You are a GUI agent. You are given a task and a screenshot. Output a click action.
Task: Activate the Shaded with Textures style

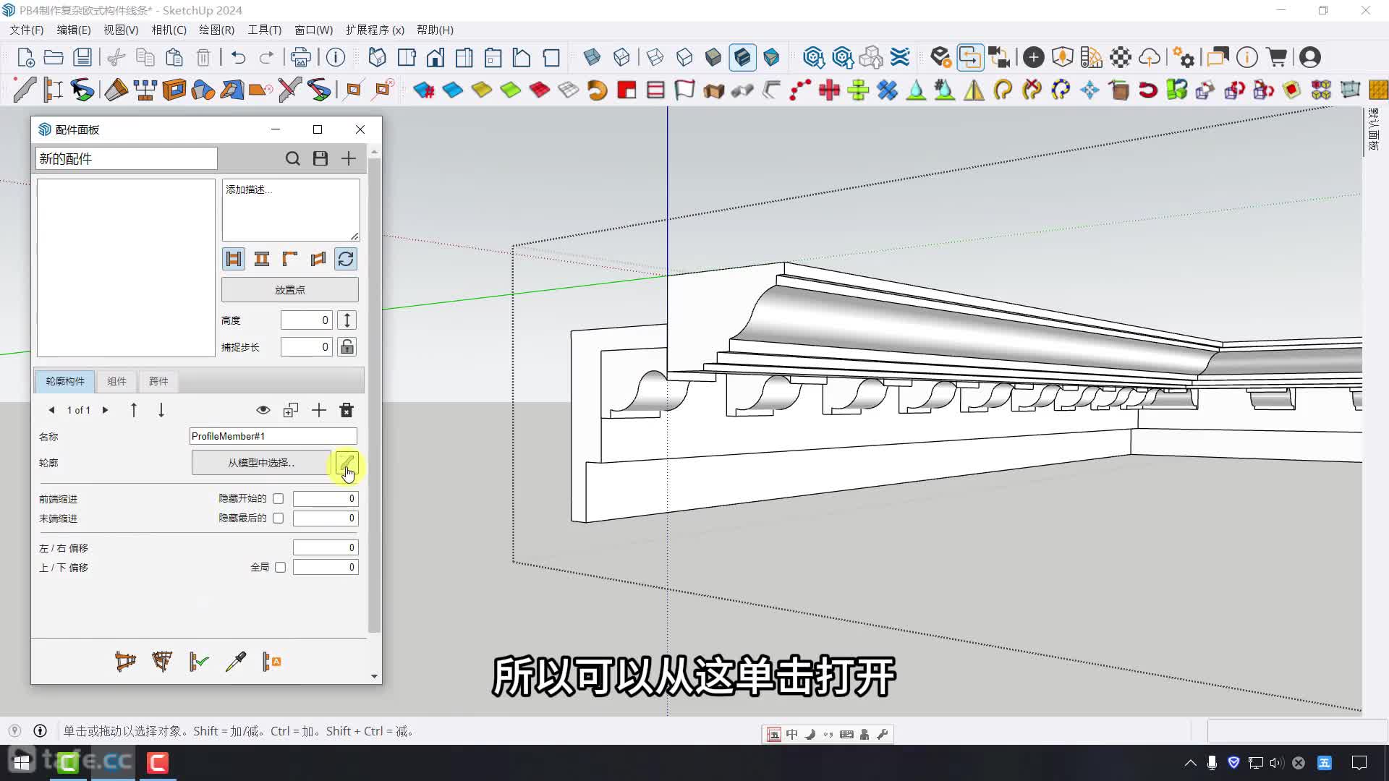pos(742,57)
